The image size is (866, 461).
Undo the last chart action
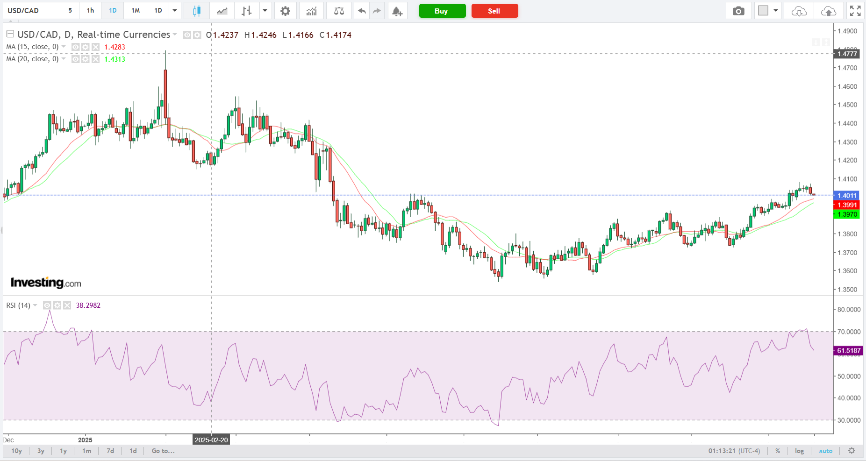click(x=362, y=11)
